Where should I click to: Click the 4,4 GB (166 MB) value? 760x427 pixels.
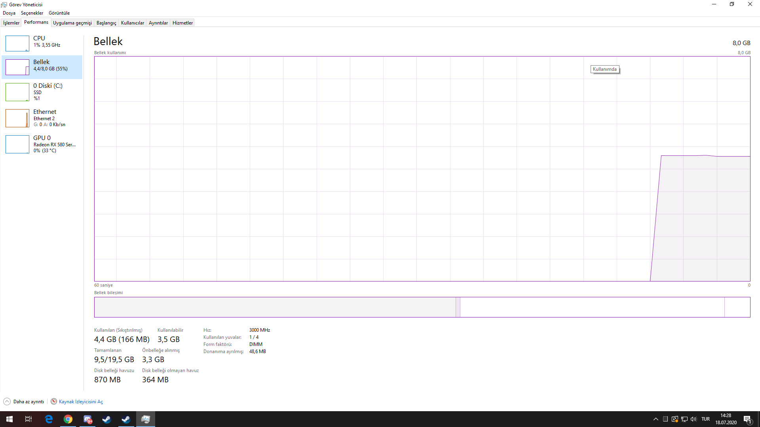pos(122,339)
